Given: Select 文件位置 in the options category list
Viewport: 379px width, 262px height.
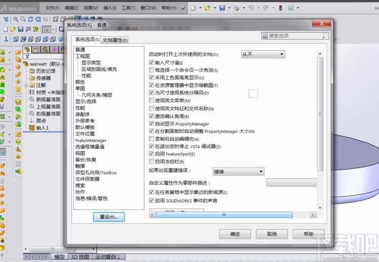Looking at the screenshot, I should click(x=85, y=134).
